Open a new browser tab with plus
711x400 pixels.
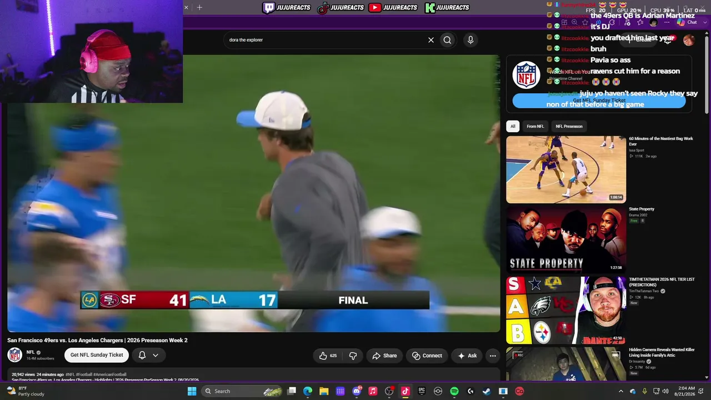pos(199,7)
